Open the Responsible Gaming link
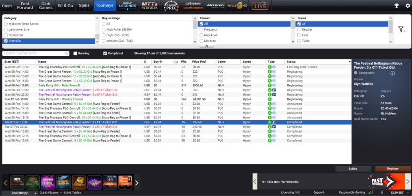 352,192
